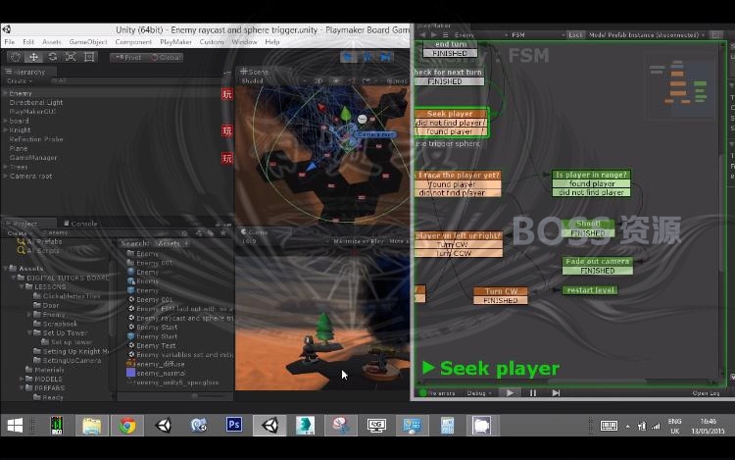Select the Rect transform tool

(x=89, y=57)
